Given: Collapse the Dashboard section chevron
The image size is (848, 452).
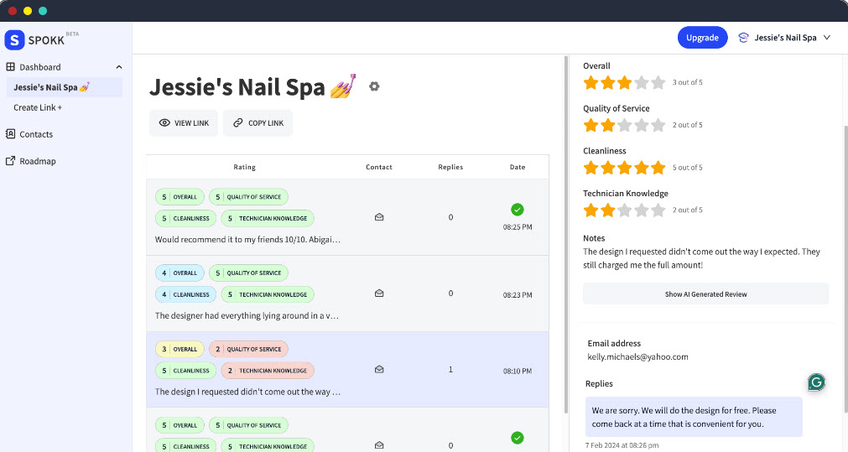Looking at the screenshot, I should (x=118, y=67).
